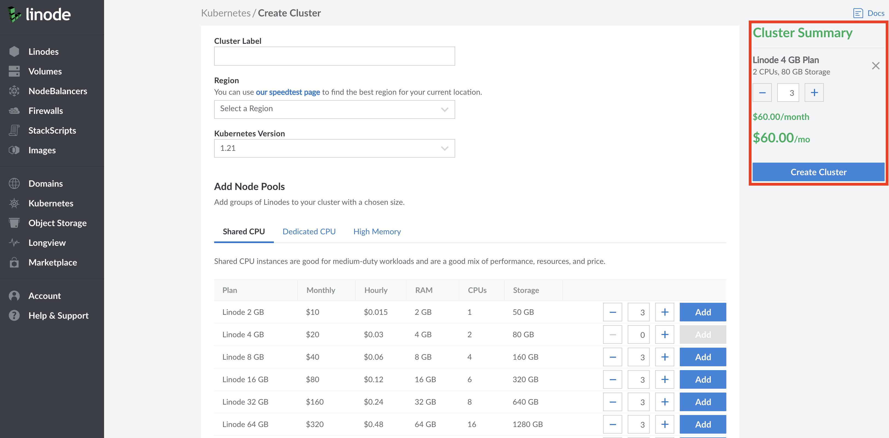Open the Docs link icon
This screenshot has width=889, height=438.
[858, 13]
